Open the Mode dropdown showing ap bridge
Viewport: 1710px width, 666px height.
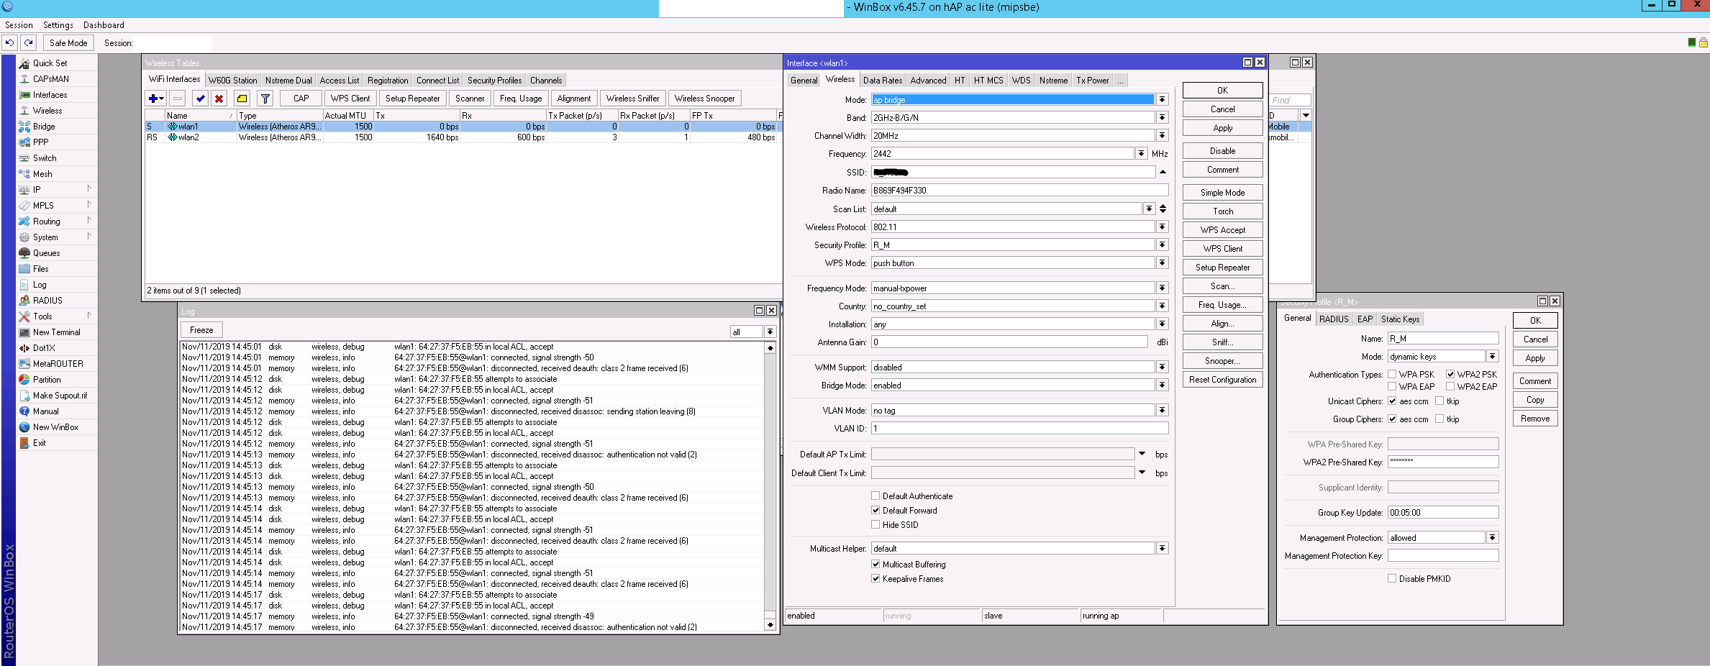point(1161,99)
